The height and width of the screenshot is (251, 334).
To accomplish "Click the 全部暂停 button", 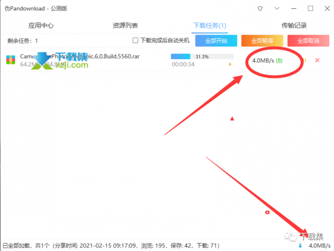I will pyautogui.click(x=262, y=41).
